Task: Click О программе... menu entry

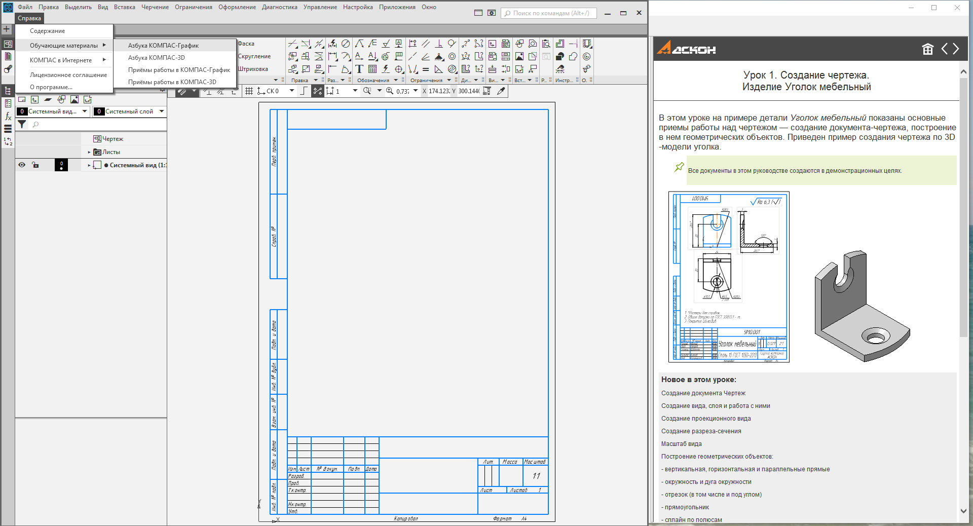Action: click(x=51, y=87)
